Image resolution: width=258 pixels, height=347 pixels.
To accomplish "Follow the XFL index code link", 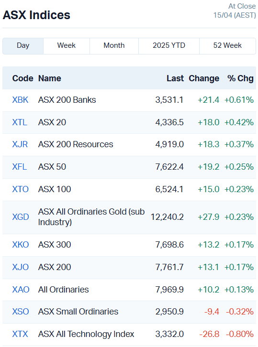I will pyautogui.click(x=20, y=167).
